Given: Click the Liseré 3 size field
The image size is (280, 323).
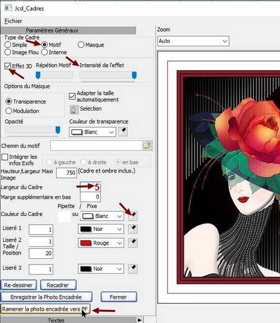Looking at the screenshot, I should click(41, 269).
